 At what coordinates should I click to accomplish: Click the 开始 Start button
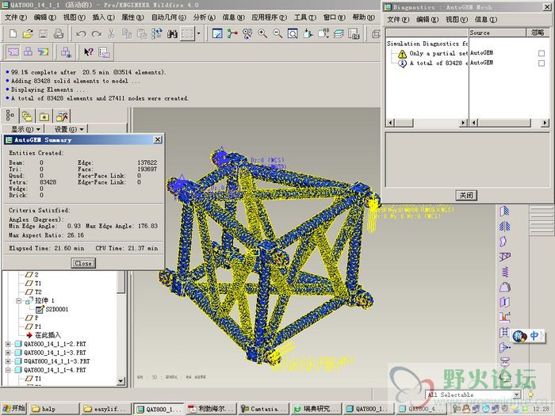[x=13, y=408]
